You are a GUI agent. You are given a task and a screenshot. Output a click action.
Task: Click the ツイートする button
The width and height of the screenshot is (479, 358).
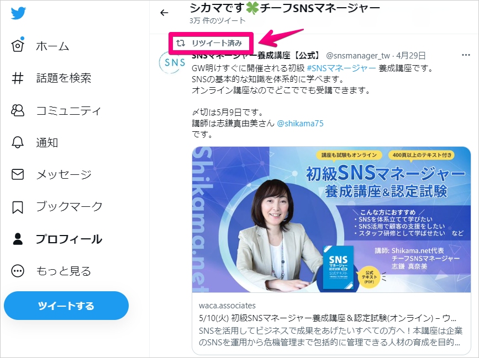click(66, 306)
